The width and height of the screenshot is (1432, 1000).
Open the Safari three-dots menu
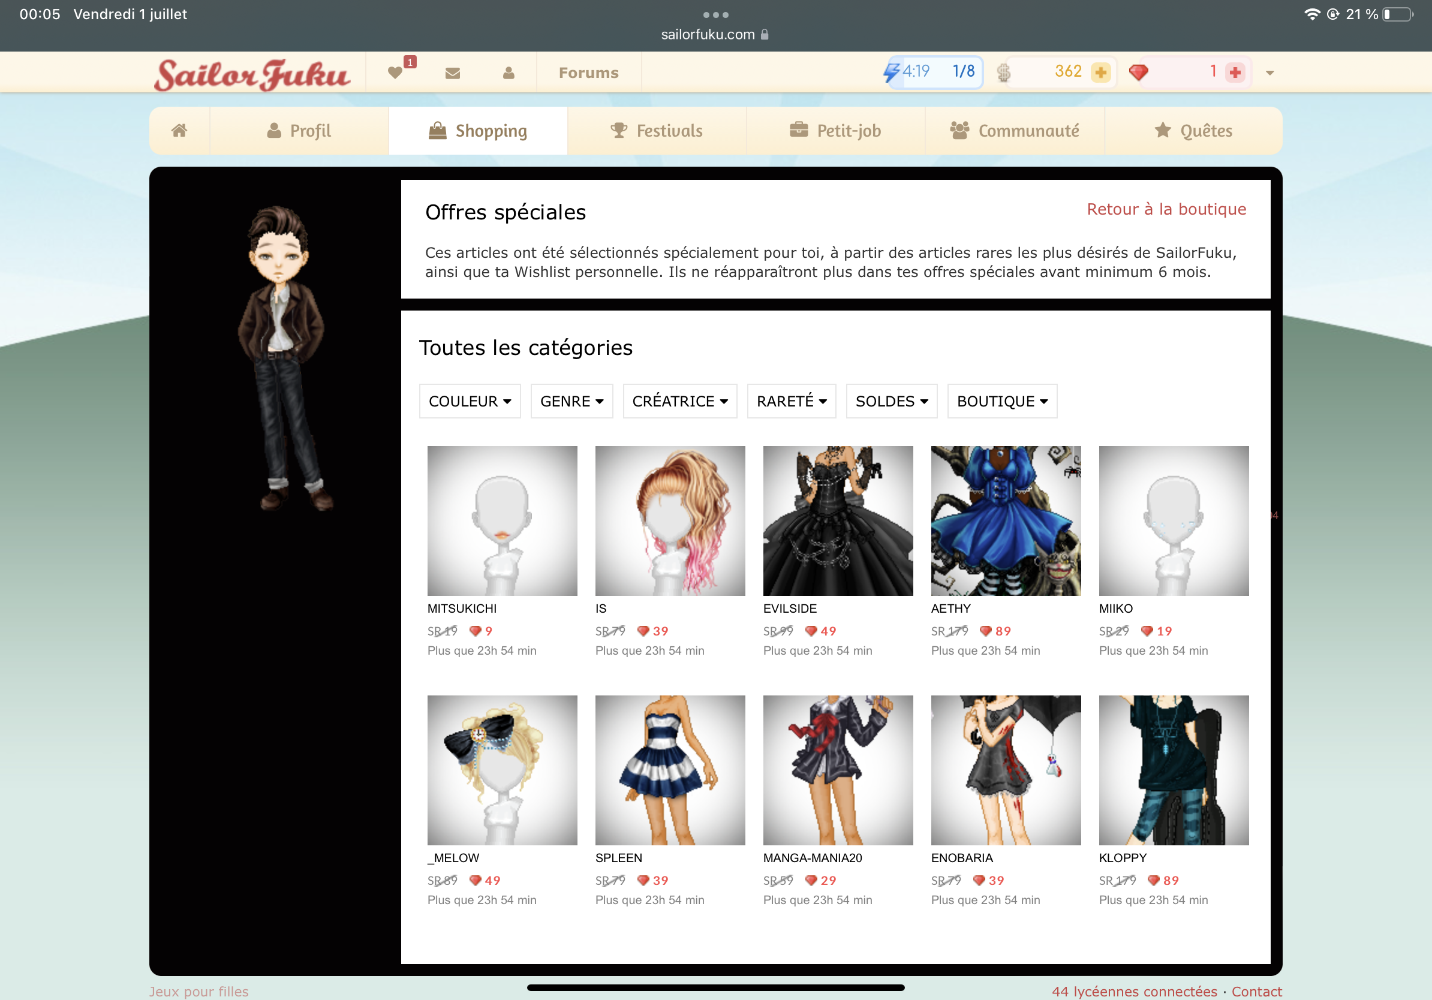715,14
